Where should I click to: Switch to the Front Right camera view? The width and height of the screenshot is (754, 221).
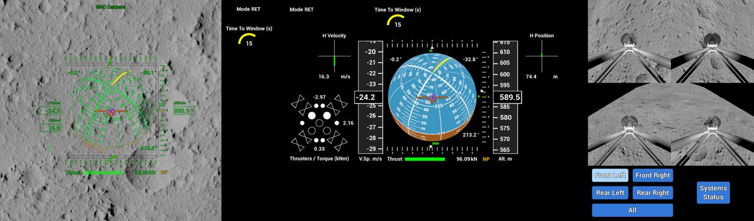pos(653,175)
